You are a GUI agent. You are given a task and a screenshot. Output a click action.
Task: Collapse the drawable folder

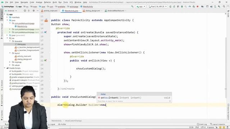[x=10, y=41]
